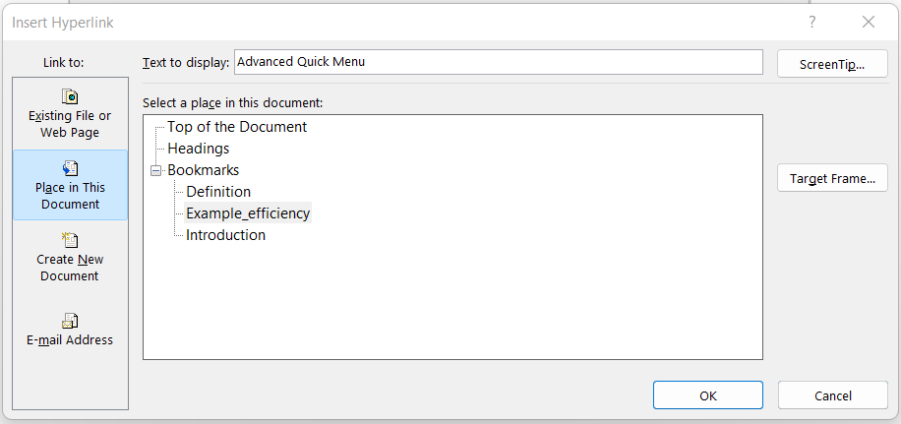Select the Headings tree item

point(199,149)
